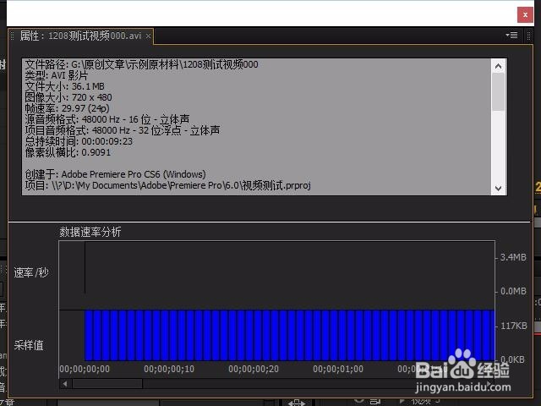Click the 00;00;01;00 timecode on the graph

[x=338, y=369]
